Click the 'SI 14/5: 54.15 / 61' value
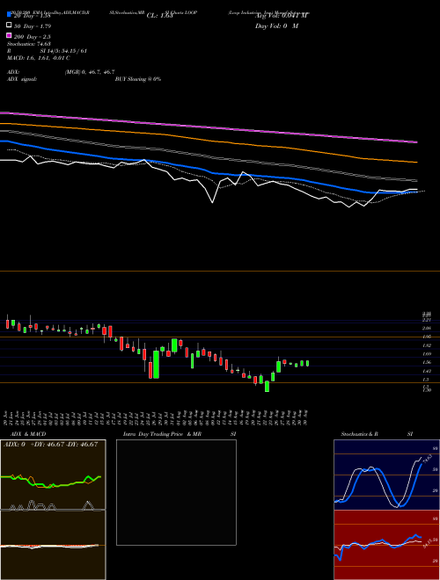 click(x=63, y=51)
